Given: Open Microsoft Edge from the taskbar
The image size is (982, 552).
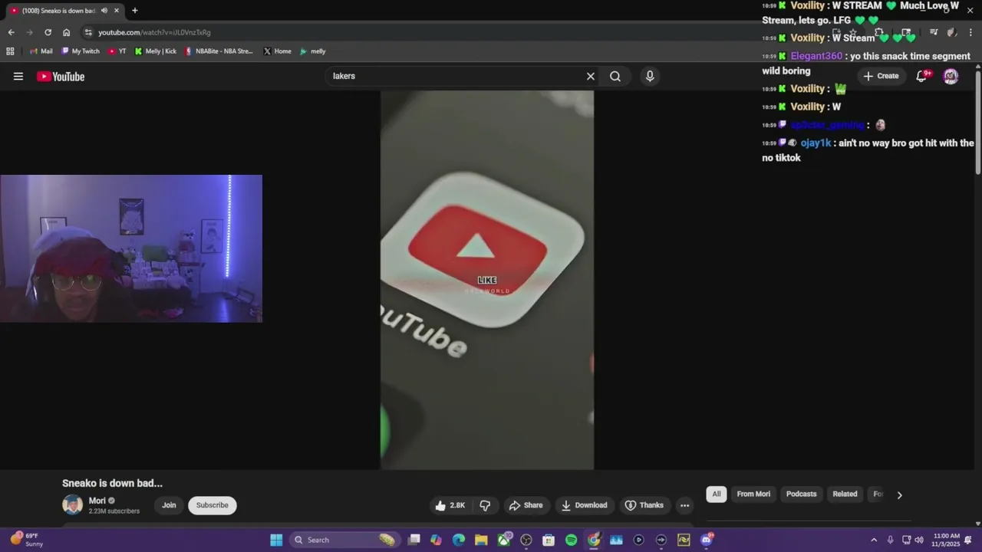Looking at the screenshot, I should click(x=458, y=540).
